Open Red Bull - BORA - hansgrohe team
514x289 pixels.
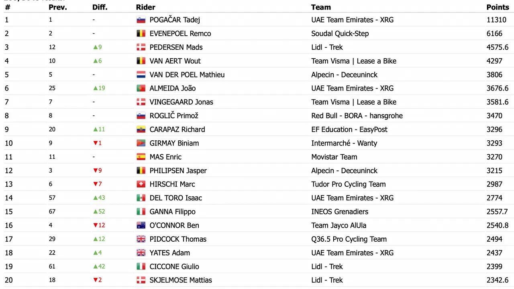(x=357, y=116)
